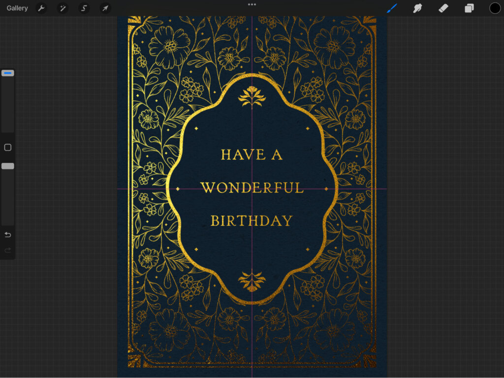Open the Layers panel
Viewport: 504px width, 378px height.
tap(470, 8)
